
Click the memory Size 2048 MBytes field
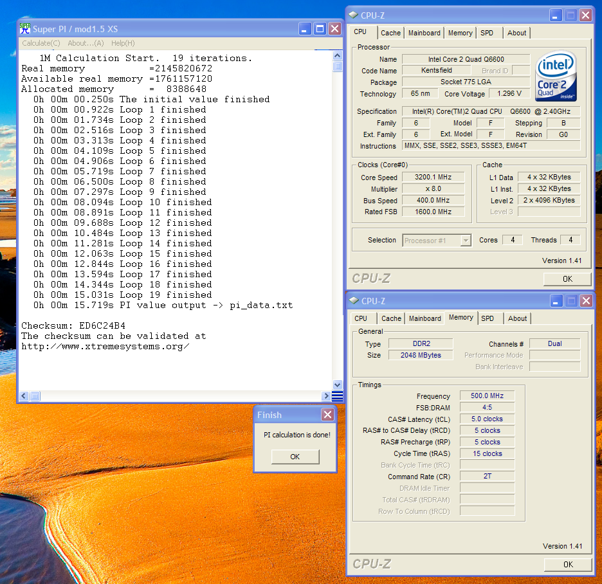[421, 355]
